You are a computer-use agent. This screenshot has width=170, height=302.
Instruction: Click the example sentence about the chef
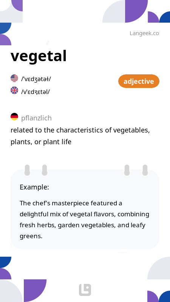pos(84,220)
